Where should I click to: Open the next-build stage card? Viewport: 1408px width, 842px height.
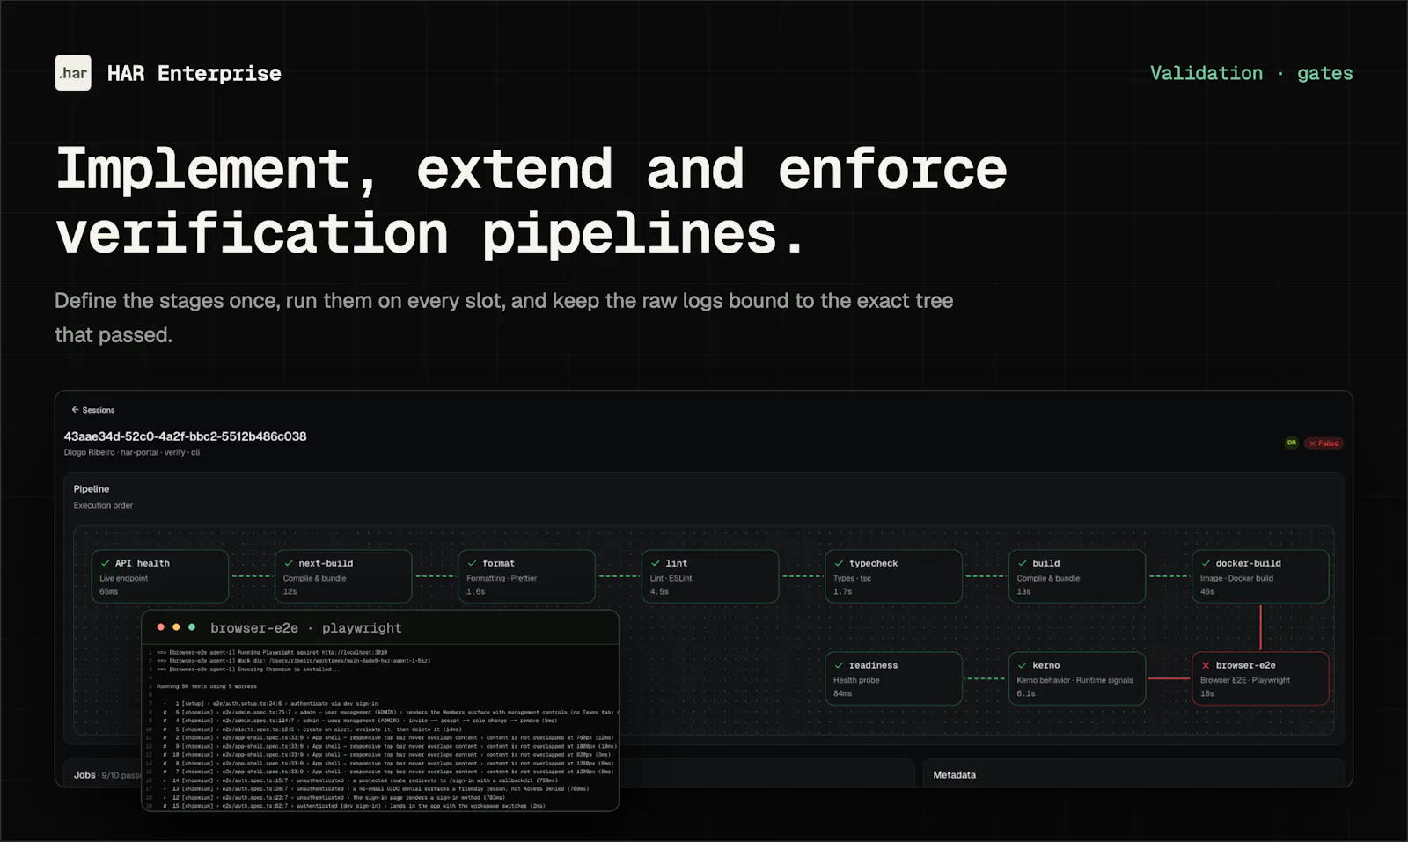pos(343,576)
